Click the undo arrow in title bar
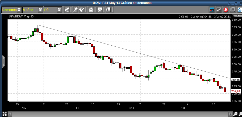This screenshot has height=117, width=242. (x=229, y=3)
